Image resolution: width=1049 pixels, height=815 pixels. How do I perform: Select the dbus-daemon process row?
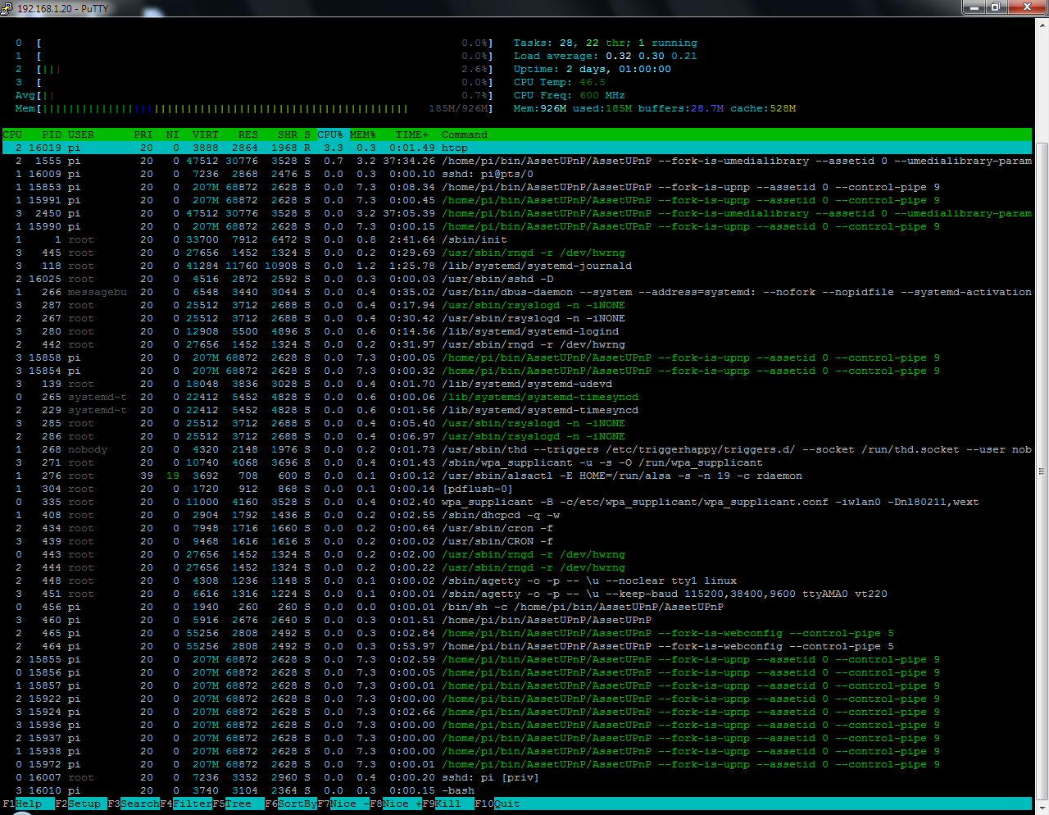click(517, 292)
